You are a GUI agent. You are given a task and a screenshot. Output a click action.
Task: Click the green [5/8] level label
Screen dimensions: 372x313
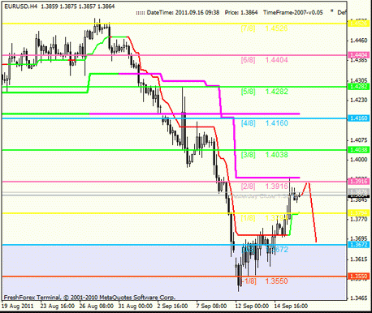pos(248,92)
